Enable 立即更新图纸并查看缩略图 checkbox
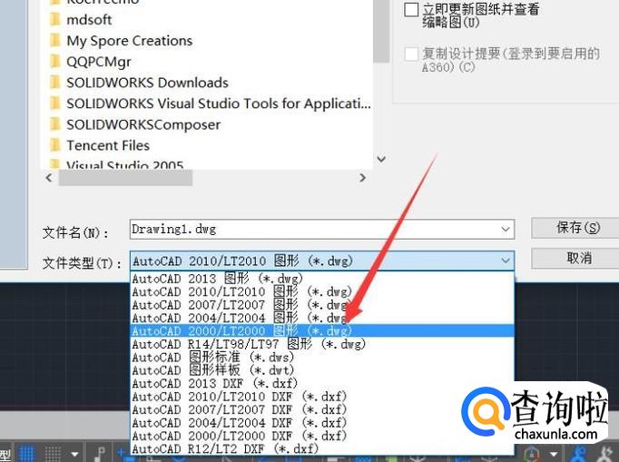The image size is (619, 462). (411, 10)
